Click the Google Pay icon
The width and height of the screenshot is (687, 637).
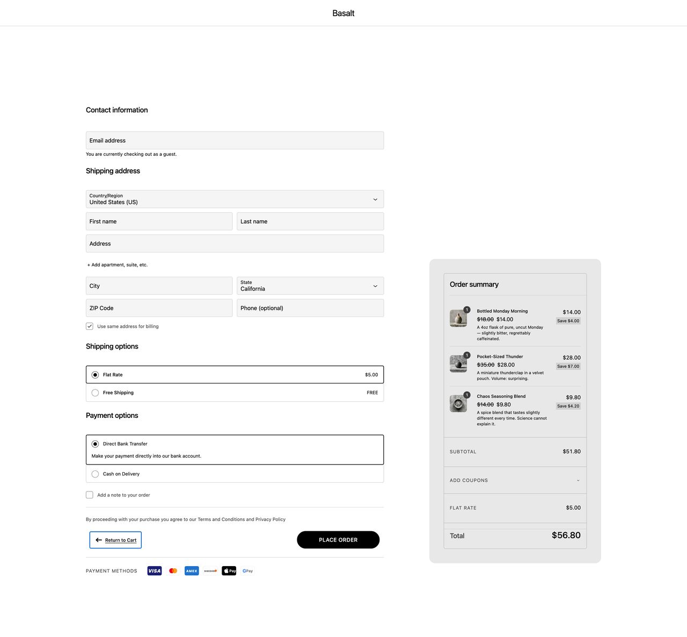pyautogui.click(x=247, y=571)
